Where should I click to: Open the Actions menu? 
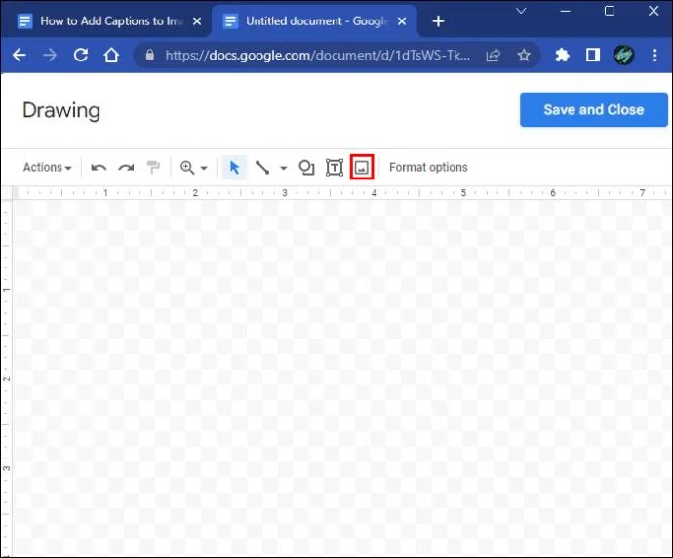pyautogui.click(x=47, y=167)
